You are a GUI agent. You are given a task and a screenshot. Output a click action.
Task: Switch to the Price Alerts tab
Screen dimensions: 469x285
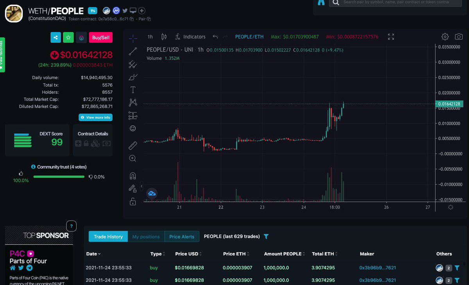tap(182, 237)
